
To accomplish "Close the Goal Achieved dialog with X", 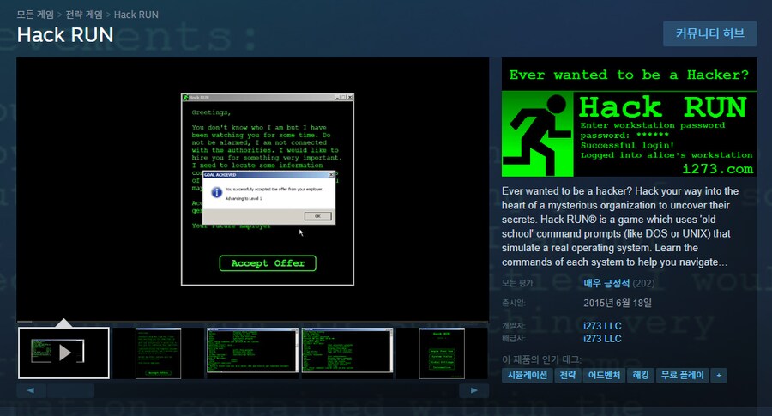I will click(331, 175).
